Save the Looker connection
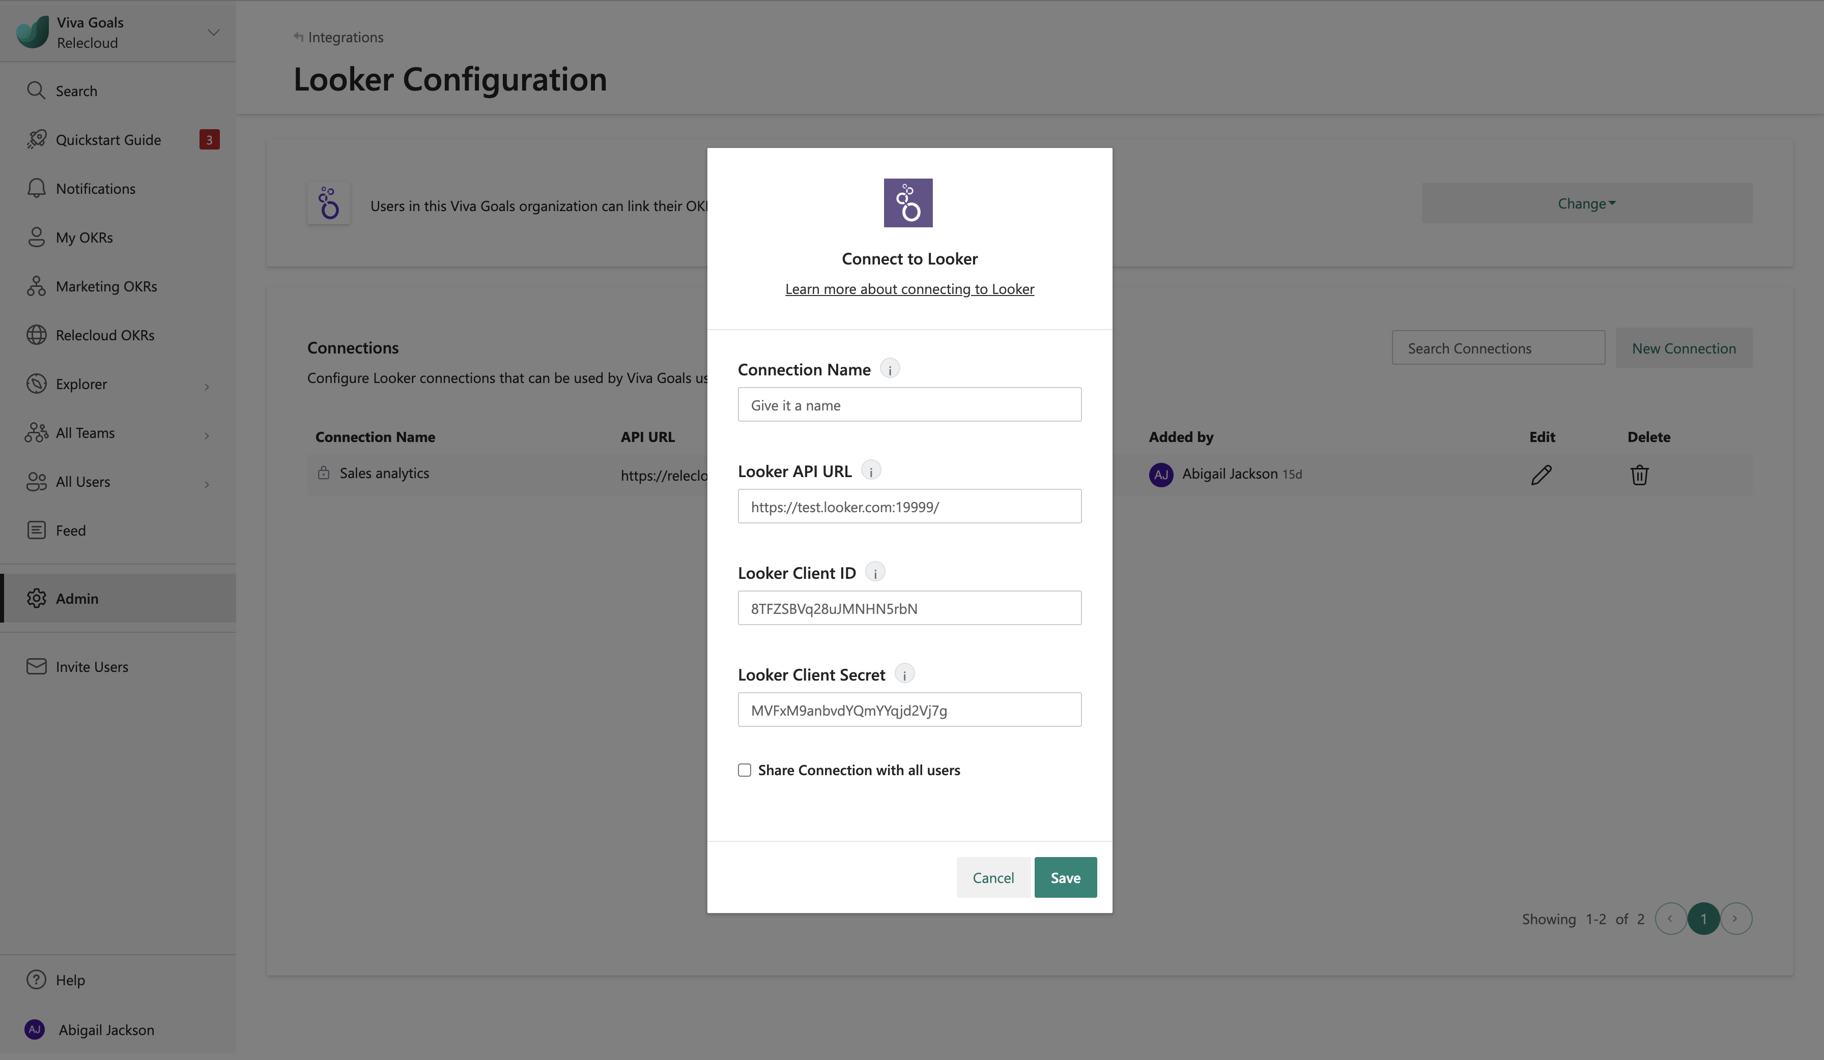The image size is (1824, 1060). (x=1066, y=878)
